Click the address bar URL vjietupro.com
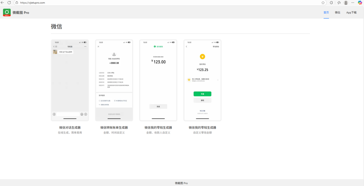The width and height of the screenshot is (364, 186). (x=33, y=3)
